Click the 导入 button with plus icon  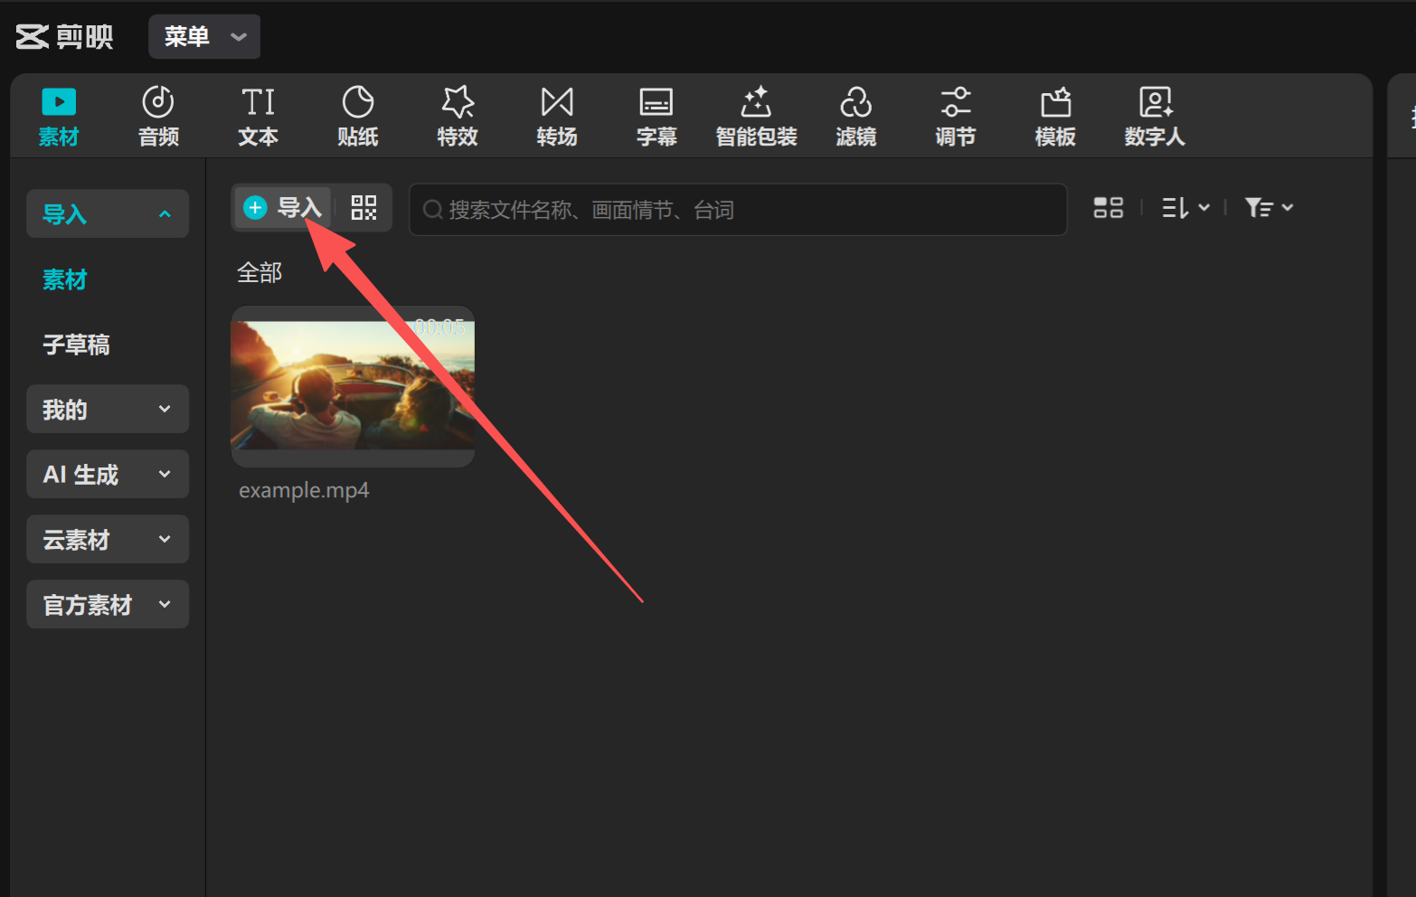pyautogui.click(x=283, y=208)
